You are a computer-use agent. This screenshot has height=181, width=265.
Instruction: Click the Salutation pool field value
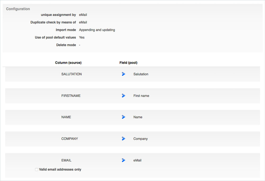[141, 74]
